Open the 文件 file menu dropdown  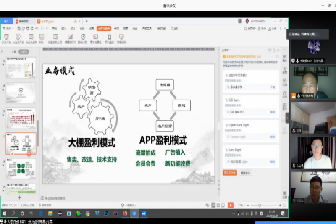coord(8,29)
